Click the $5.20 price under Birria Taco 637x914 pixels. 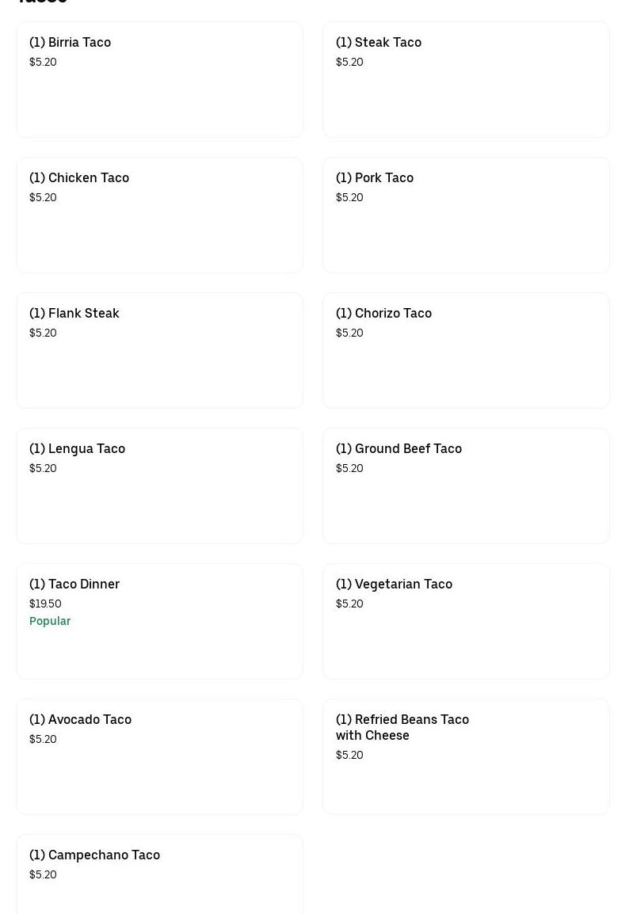point(43,62)
